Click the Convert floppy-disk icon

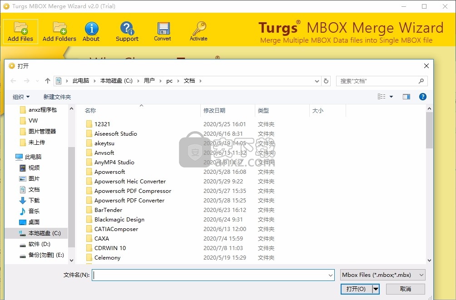(163, 31)
